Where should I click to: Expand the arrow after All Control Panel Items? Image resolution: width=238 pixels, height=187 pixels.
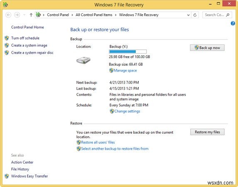click(x=115, y=15)
